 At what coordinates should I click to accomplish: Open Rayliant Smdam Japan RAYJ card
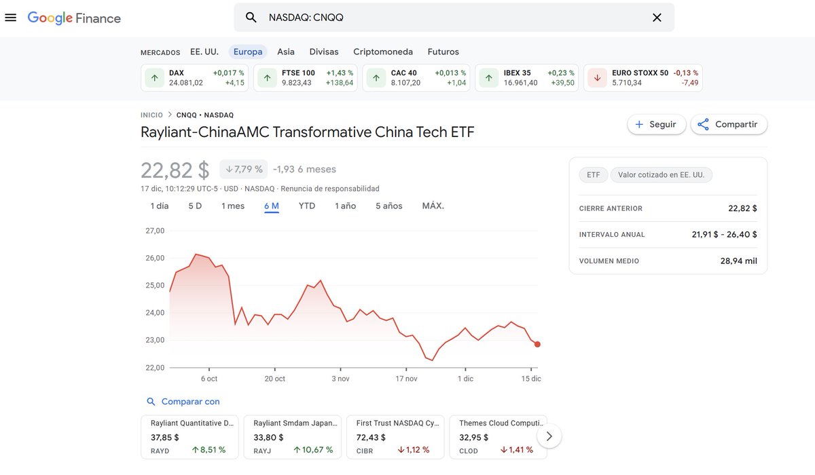click(293, 437)
